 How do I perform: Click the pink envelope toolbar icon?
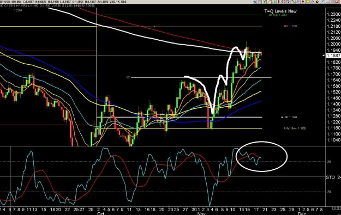260,2
